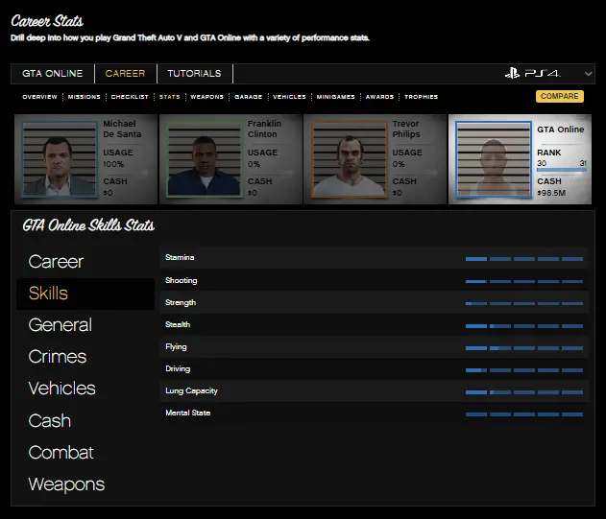Choose Trevor Philips character portrait
The image size is (606, 519).
coord(346,159)
